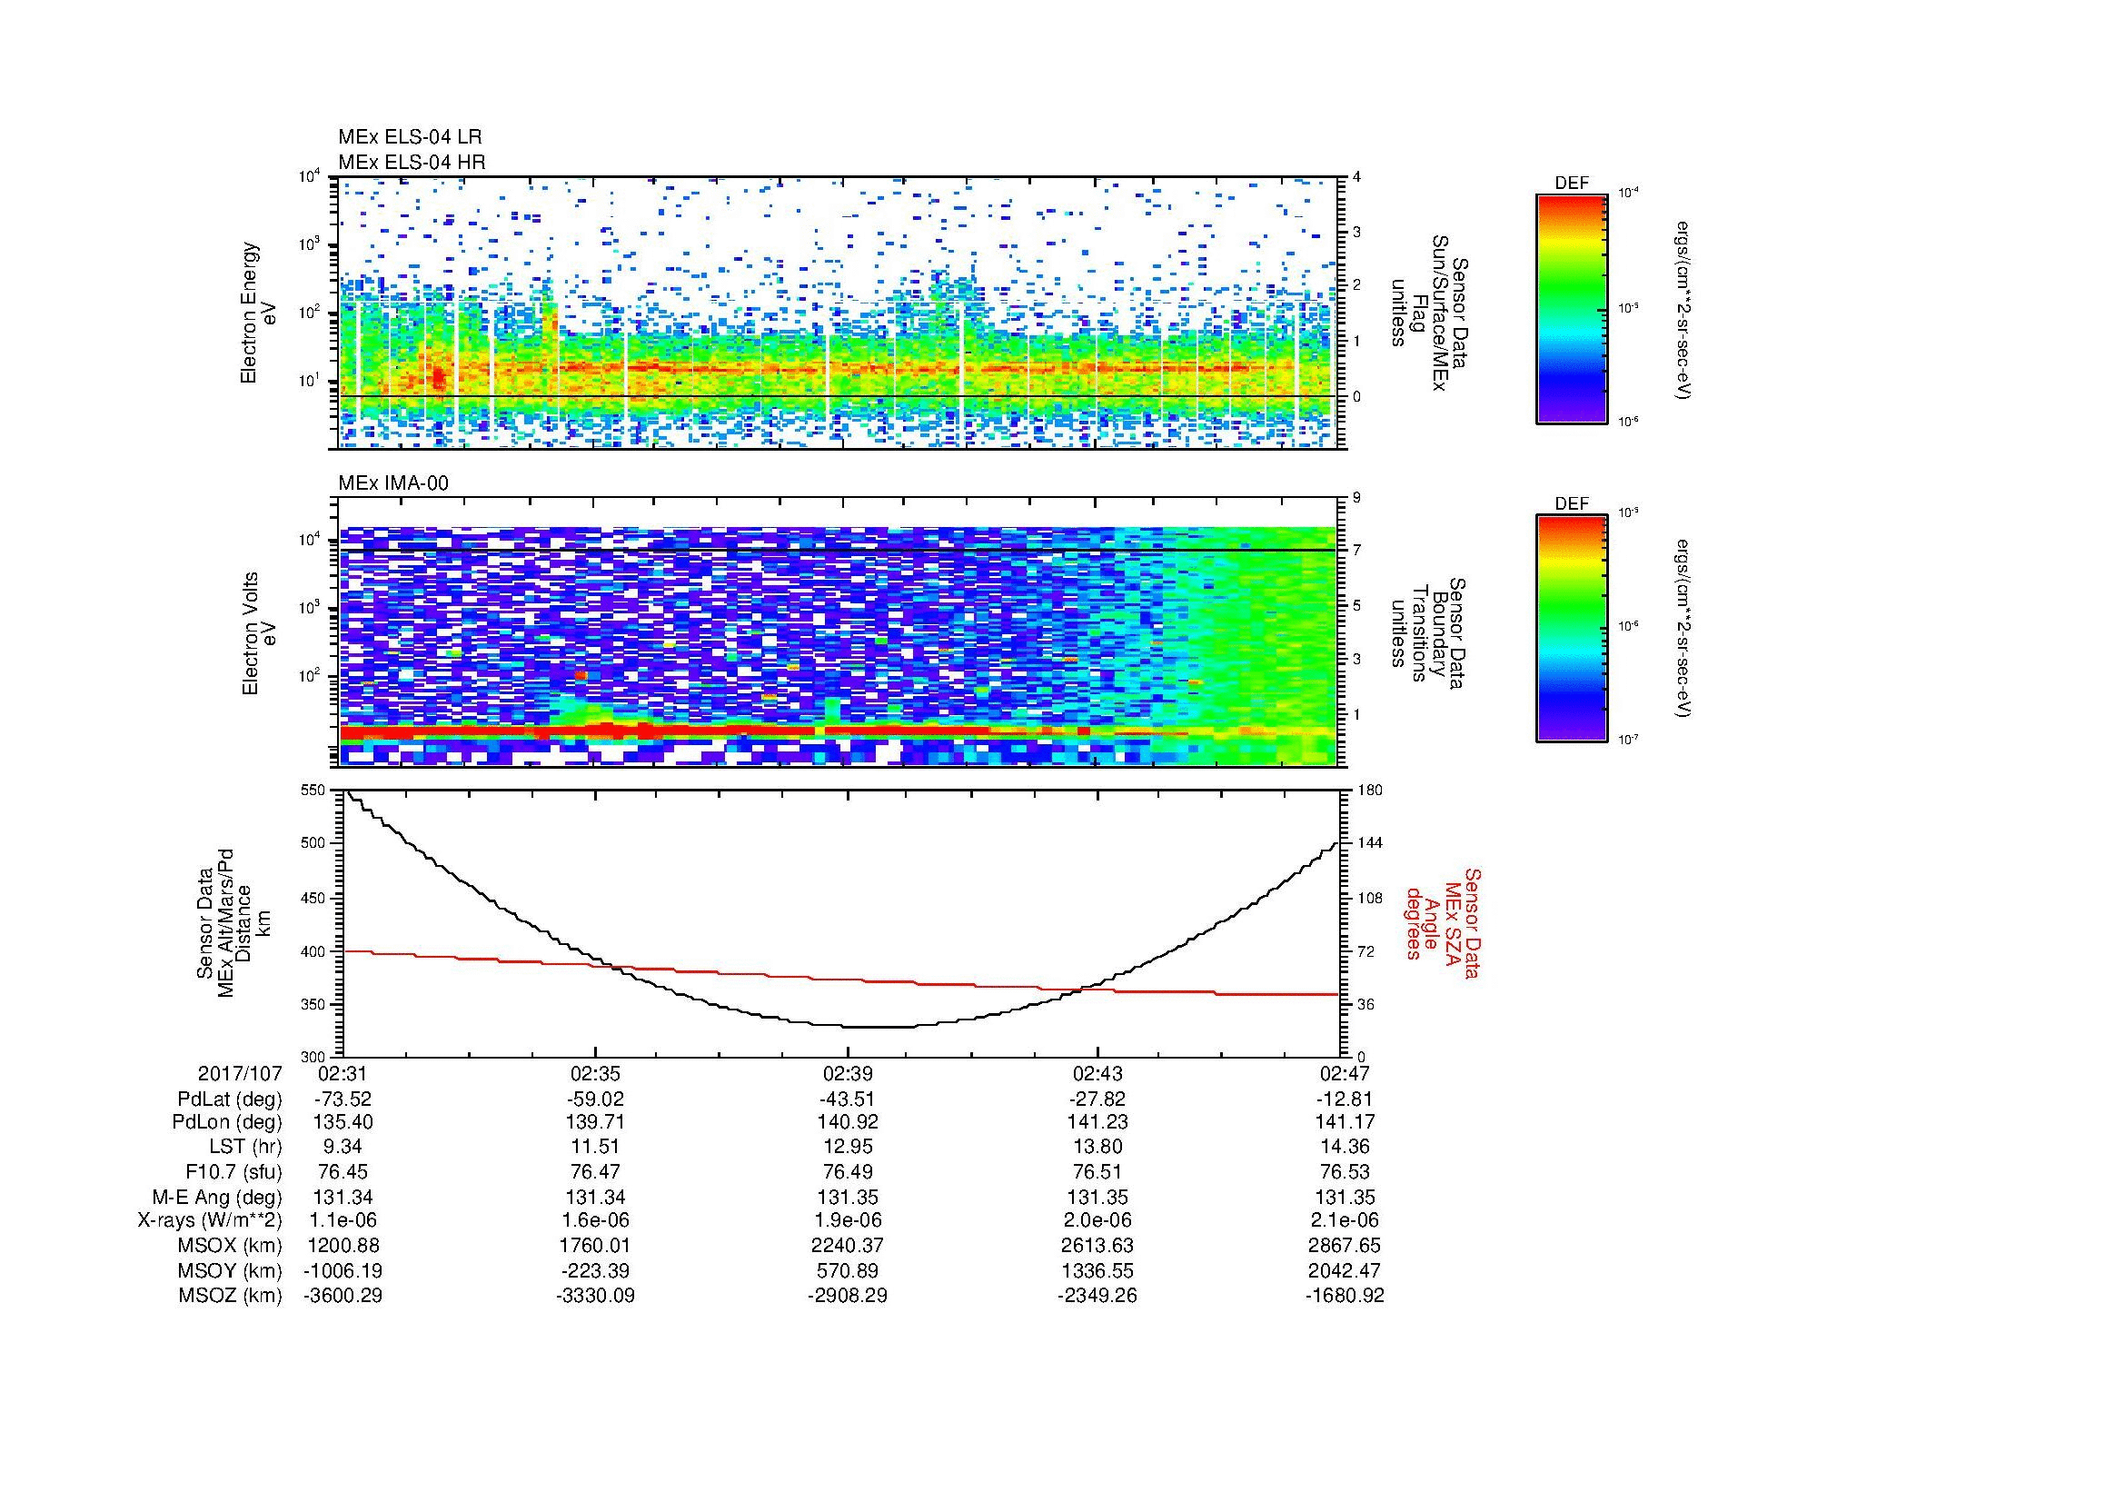Click the time tick label '02:39'
Screen dimensions: 2125x1502
click(x=848, y=1074)
